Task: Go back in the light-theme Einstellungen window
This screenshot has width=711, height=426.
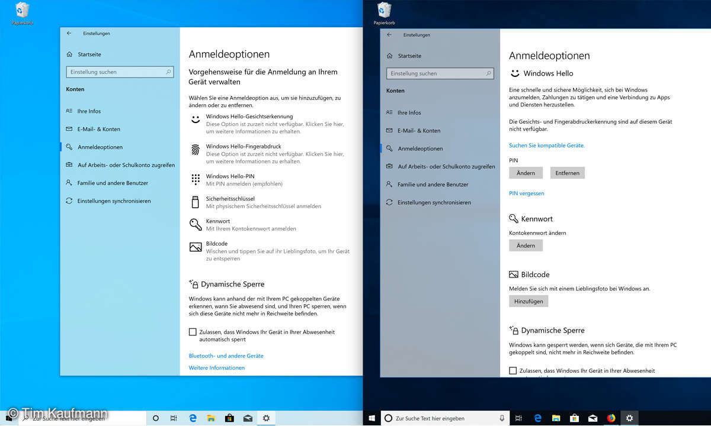Action: pyautogui.click(x=69, y=33)
